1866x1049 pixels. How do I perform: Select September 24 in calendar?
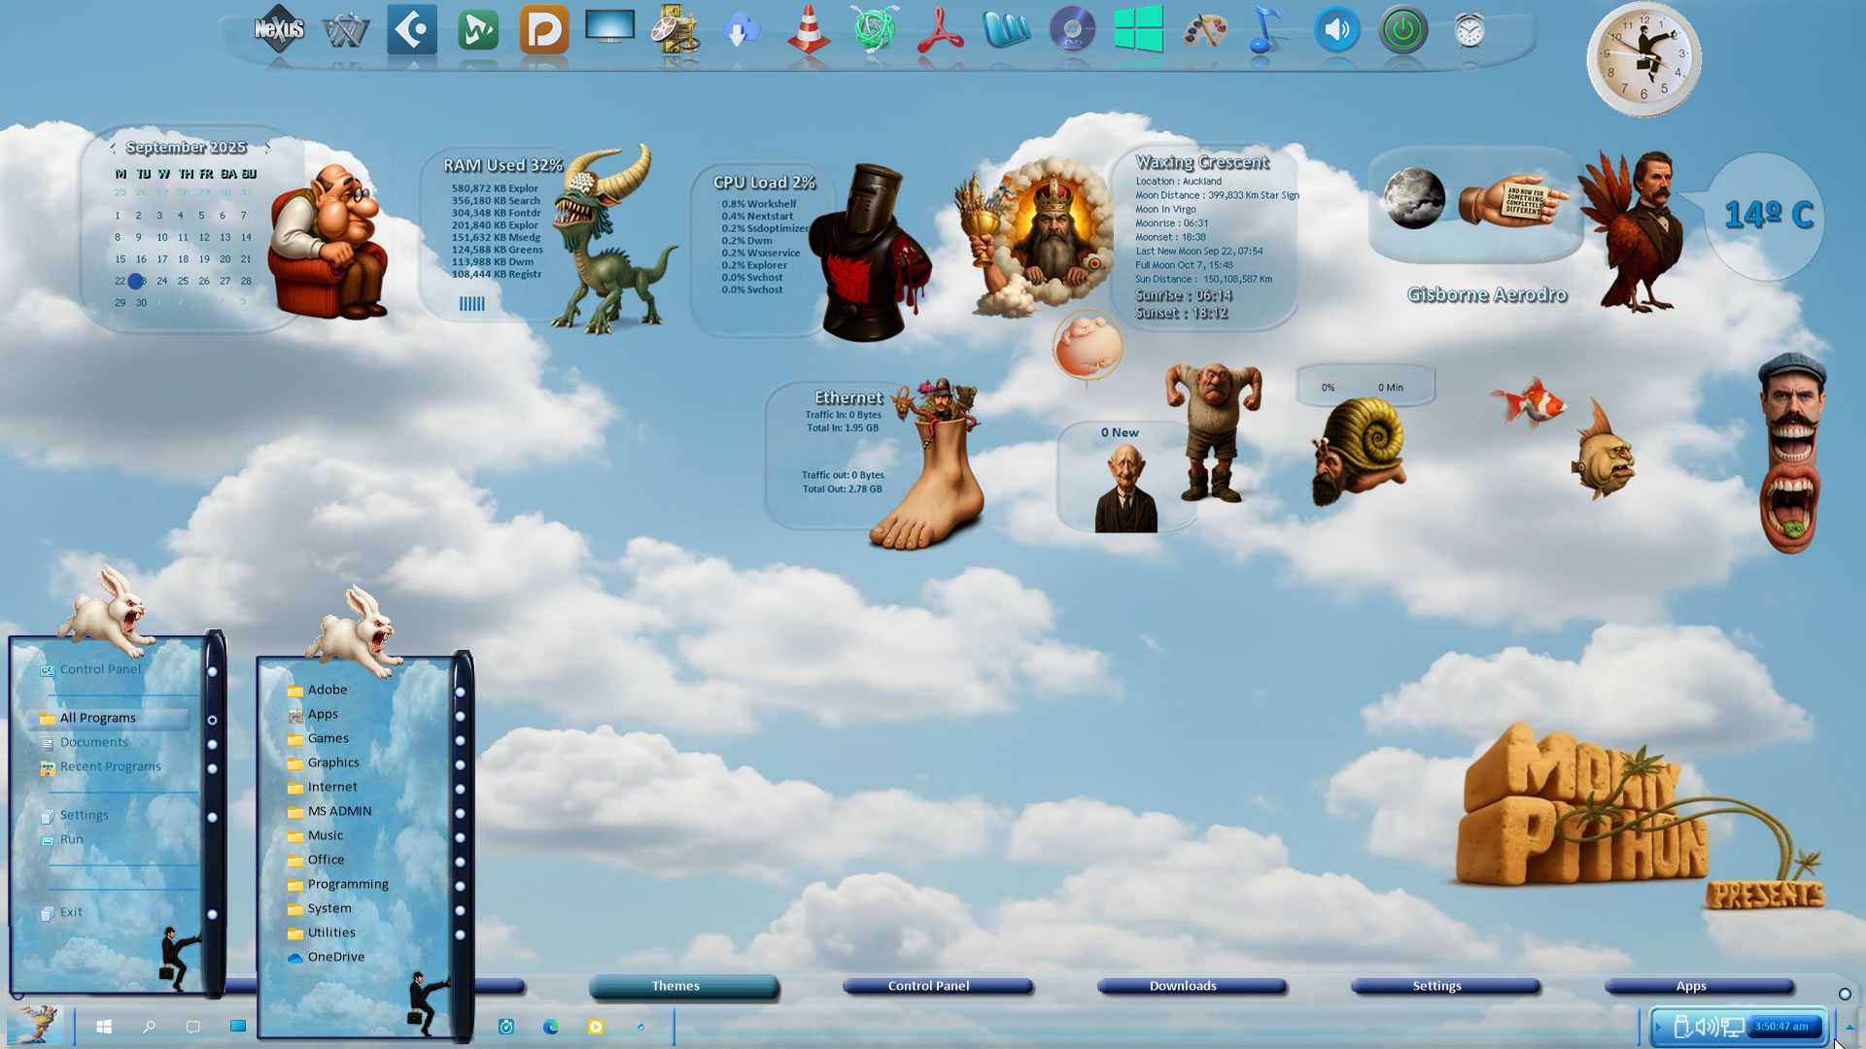pyautogui.click(x=161, y=281)
